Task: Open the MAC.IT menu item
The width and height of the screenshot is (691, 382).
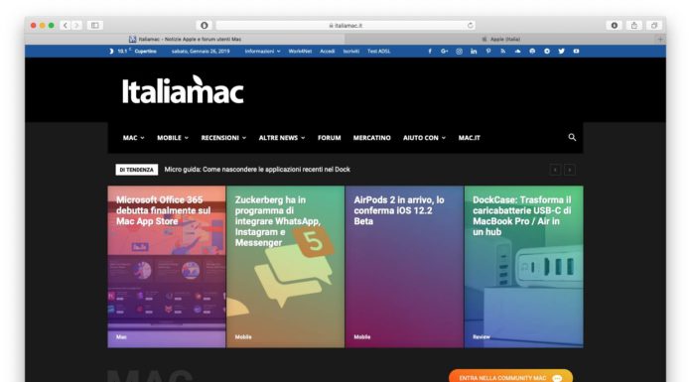Action: 469,138
